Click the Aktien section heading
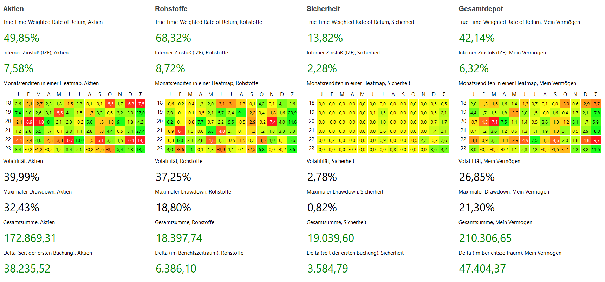This screenshot has height=282, width=605. (13, 9)
